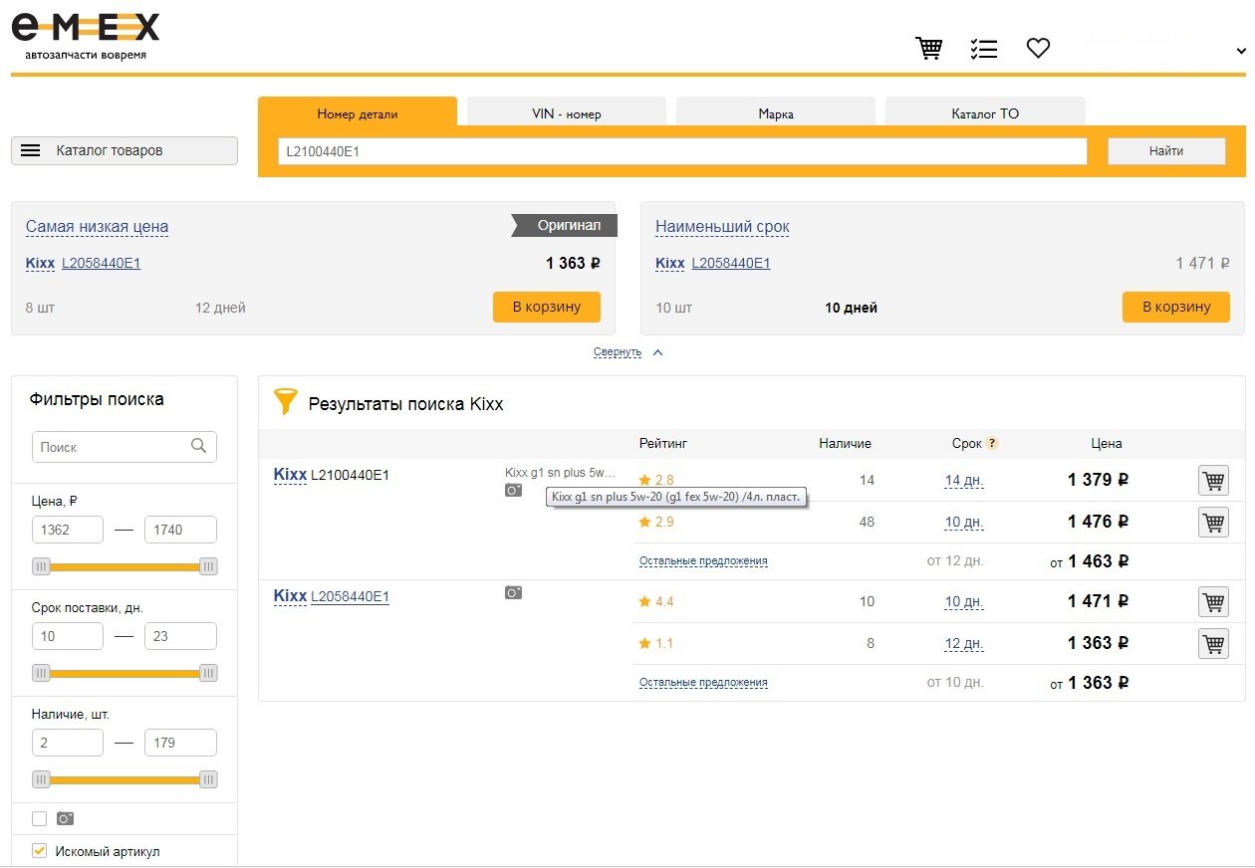Open the shopping cart icon in header

click(x=929, y=48)
